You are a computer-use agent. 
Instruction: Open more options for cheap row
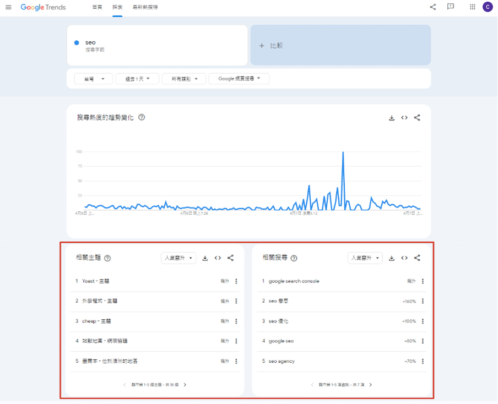coord(236,321)
